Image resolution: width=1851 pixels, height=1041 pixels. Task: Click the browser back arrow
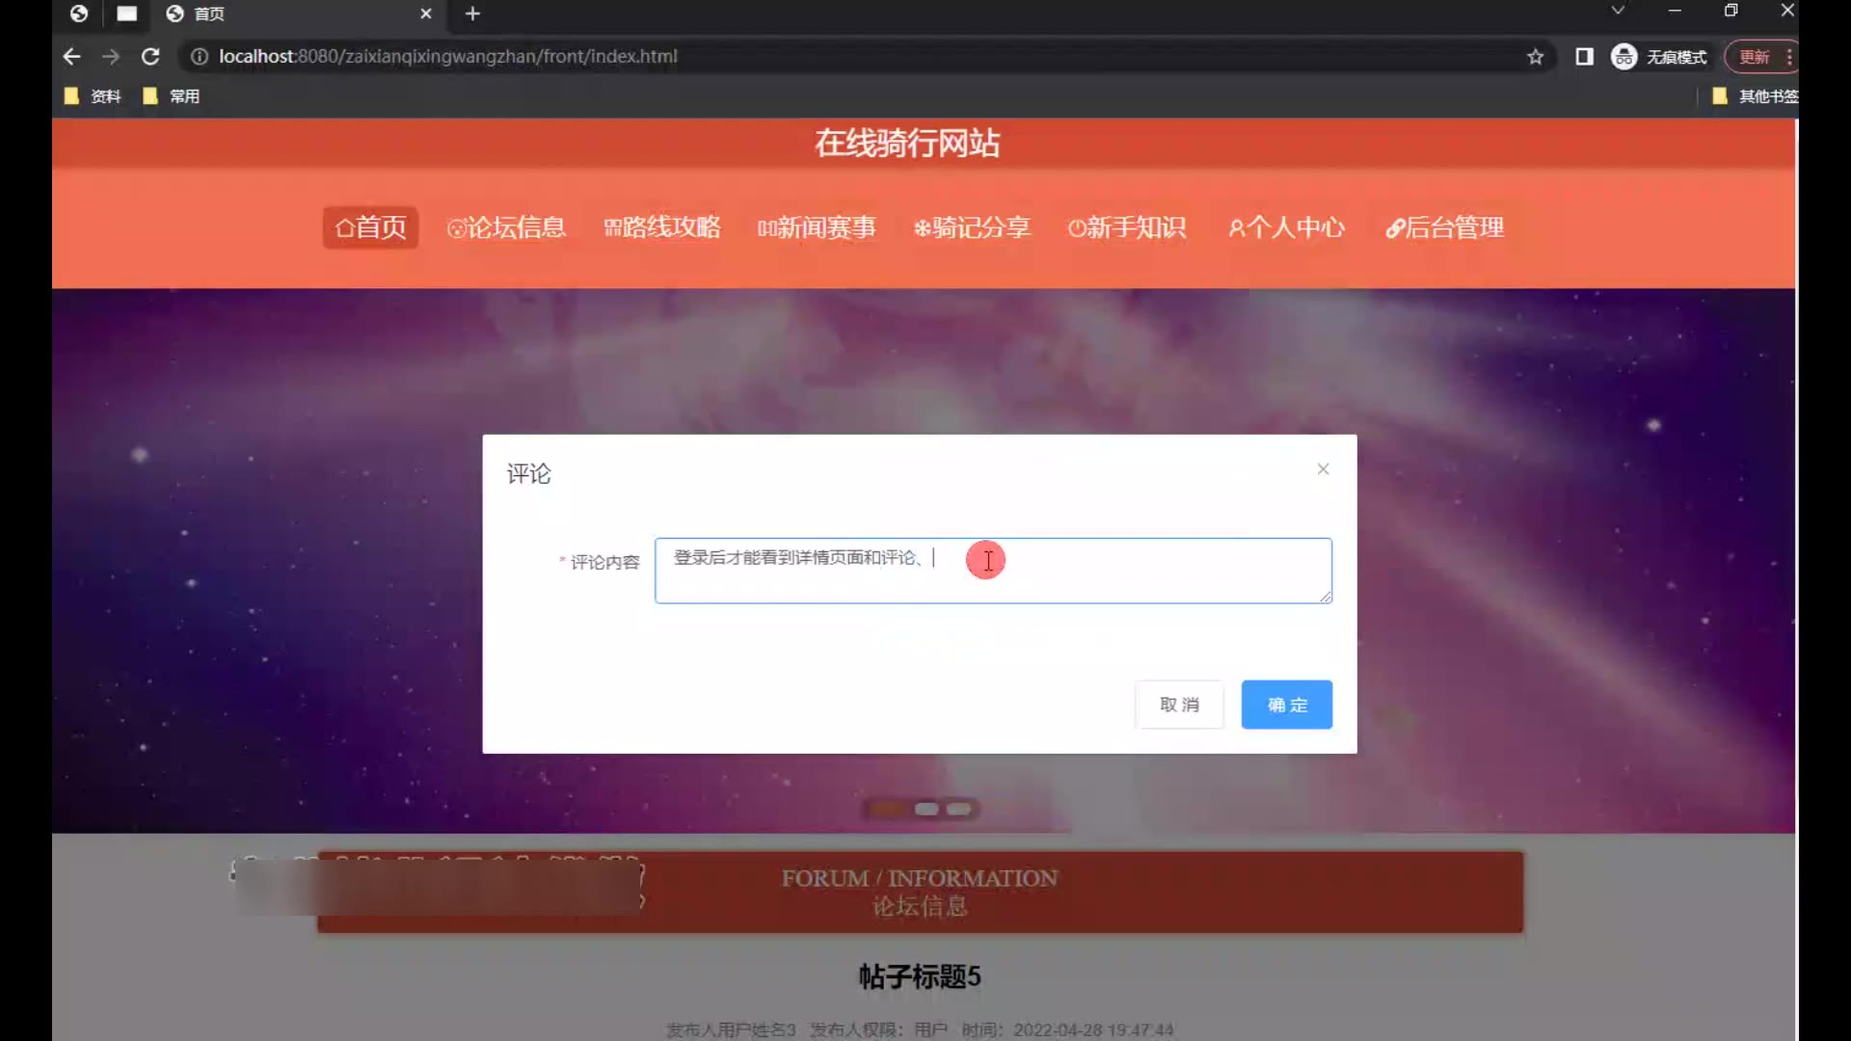[71, 57]
